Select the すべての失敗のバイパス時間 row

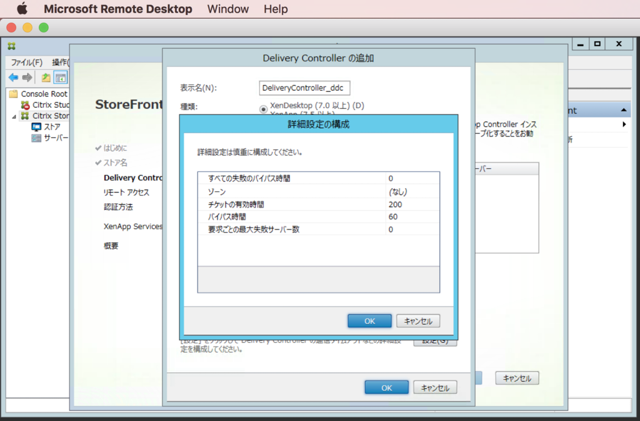tap(318, 178)
